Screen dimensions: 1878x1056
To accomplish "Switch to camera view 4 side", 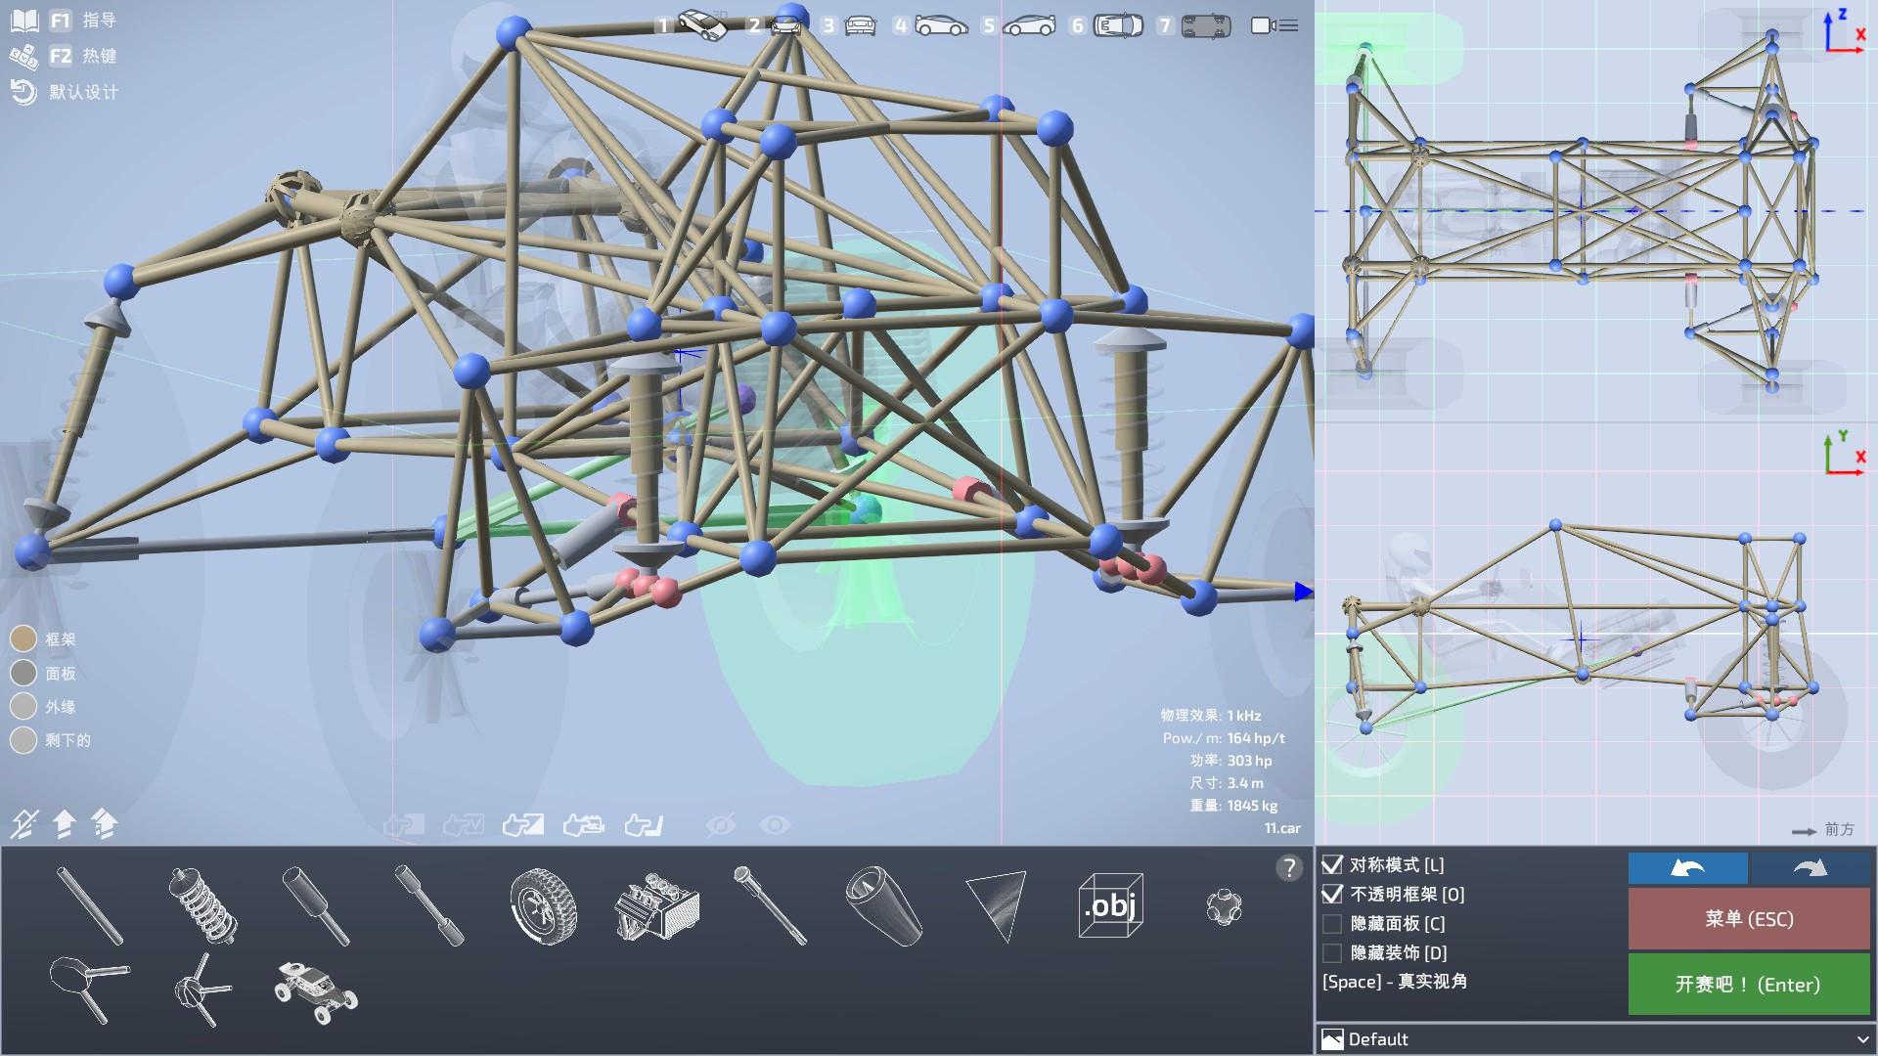I will (x=931, y=25).
